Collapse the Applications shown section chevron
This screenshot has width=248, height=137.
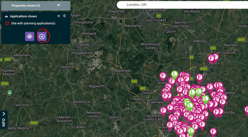(6, 16)
